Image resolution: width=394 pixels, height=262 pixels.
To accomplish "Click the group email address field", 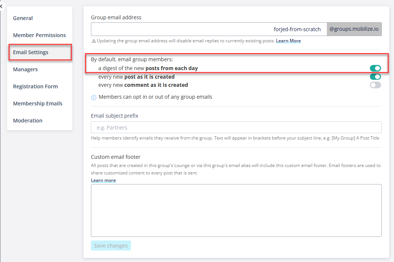I will tap(209, 29).
